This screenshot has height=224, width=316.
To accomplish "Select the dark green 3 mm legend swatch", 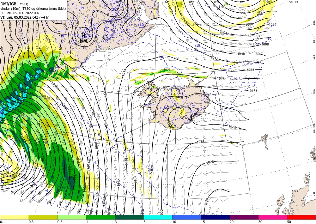I will click(129, 217).
